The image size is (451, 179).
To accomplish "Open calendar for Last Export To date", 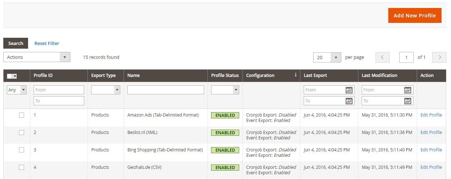I will (349, 101).
